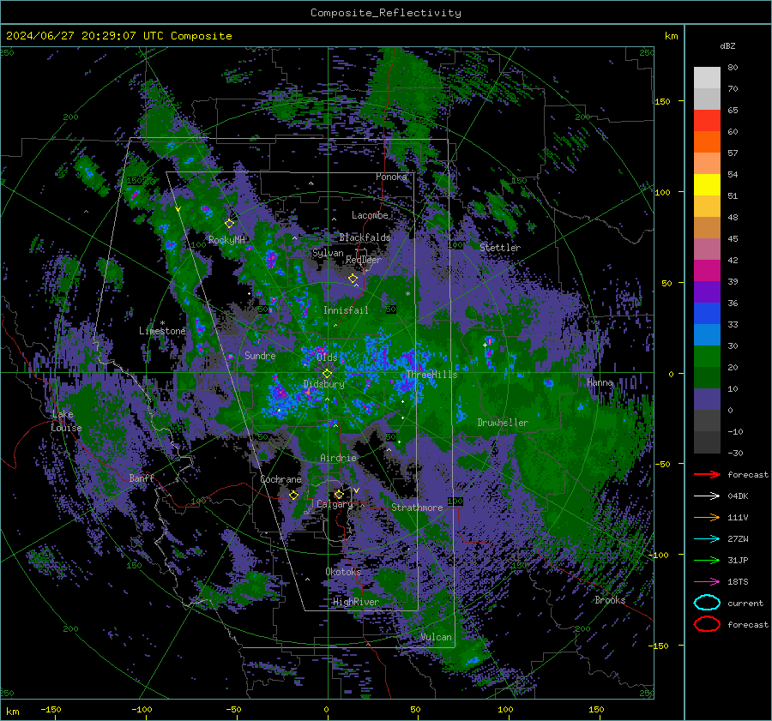
Task: Click the Didsbury label
Action: 324,384
